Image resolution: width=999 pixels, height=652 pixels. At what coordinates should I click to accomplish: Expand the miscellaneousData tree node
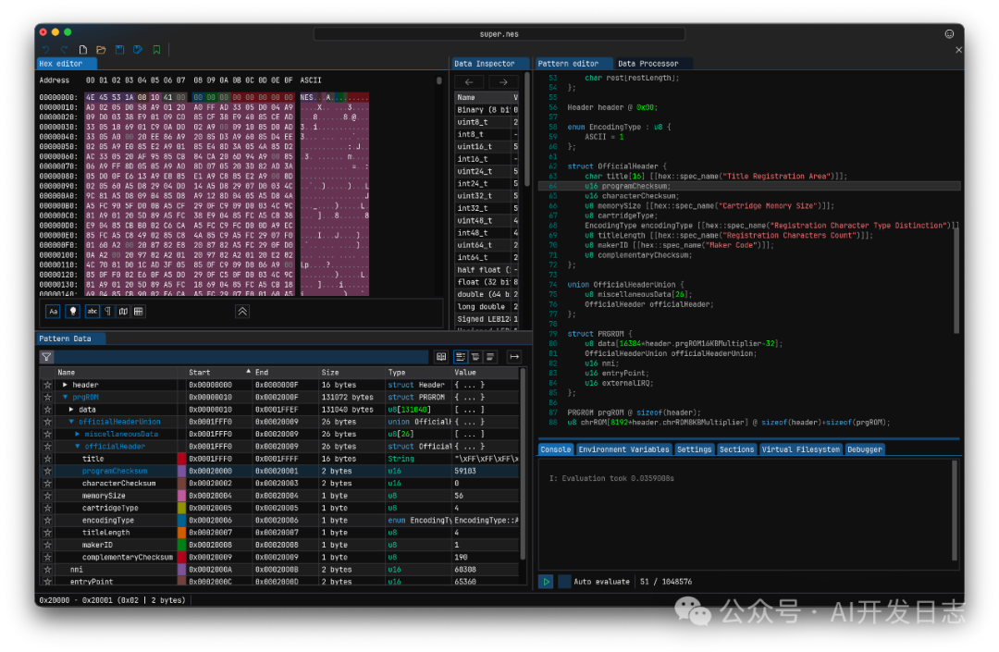point(78,434)
